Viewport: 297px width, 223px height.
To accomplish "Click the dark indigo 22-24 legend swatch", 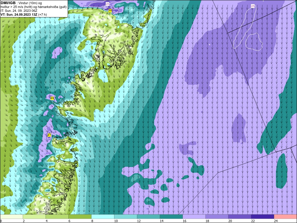I will click(263, 216).
